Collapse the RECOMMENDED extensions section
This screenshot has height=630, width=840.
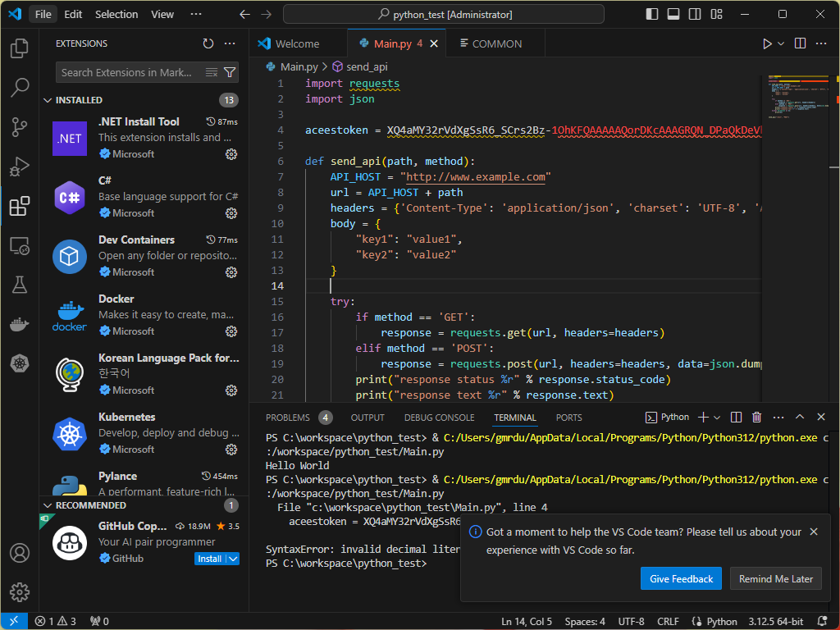pyautogui.click(x=48, y=505)
